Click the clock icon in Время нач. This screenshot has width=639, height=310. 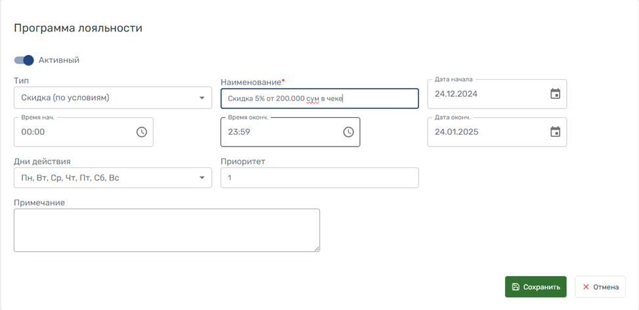[142, 132]
